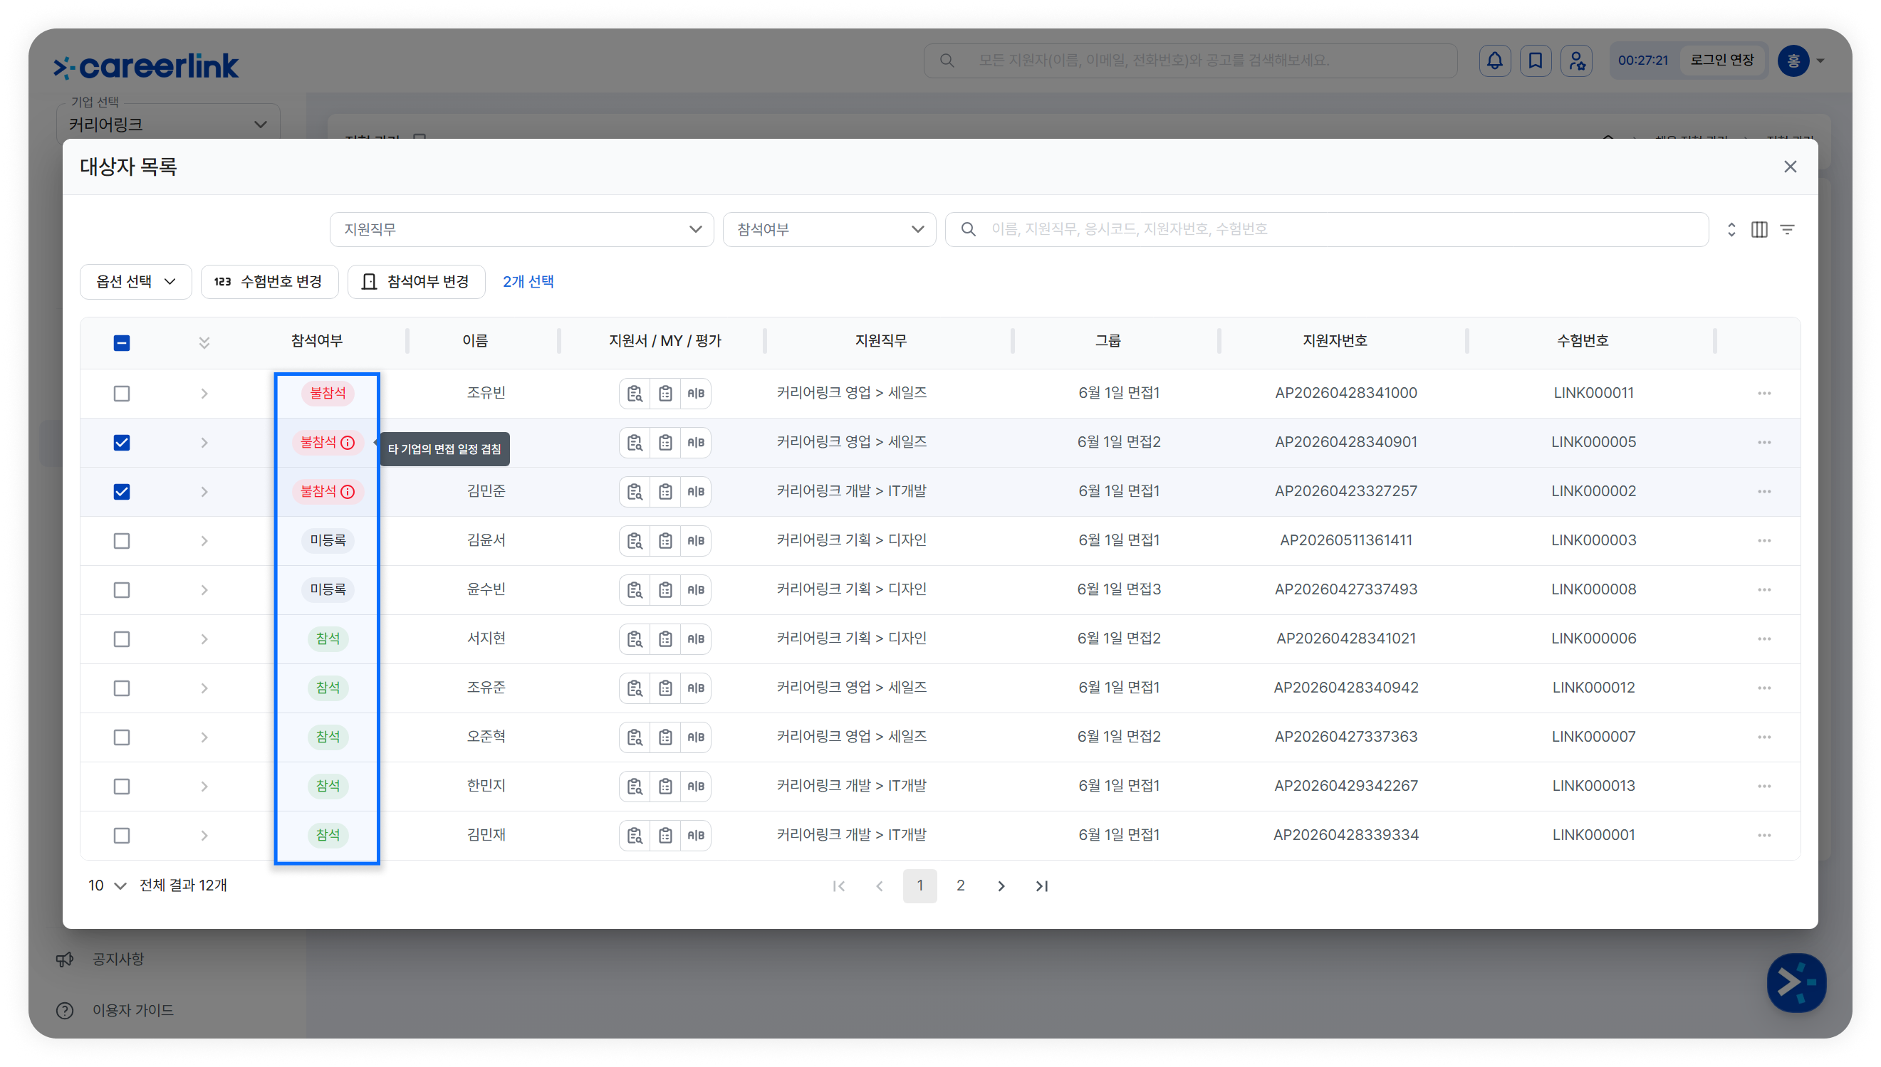Viewport: 1881px width, 1067px height.
Task: Open the profile avatar menu arrow
Action: click(1820, 61)
